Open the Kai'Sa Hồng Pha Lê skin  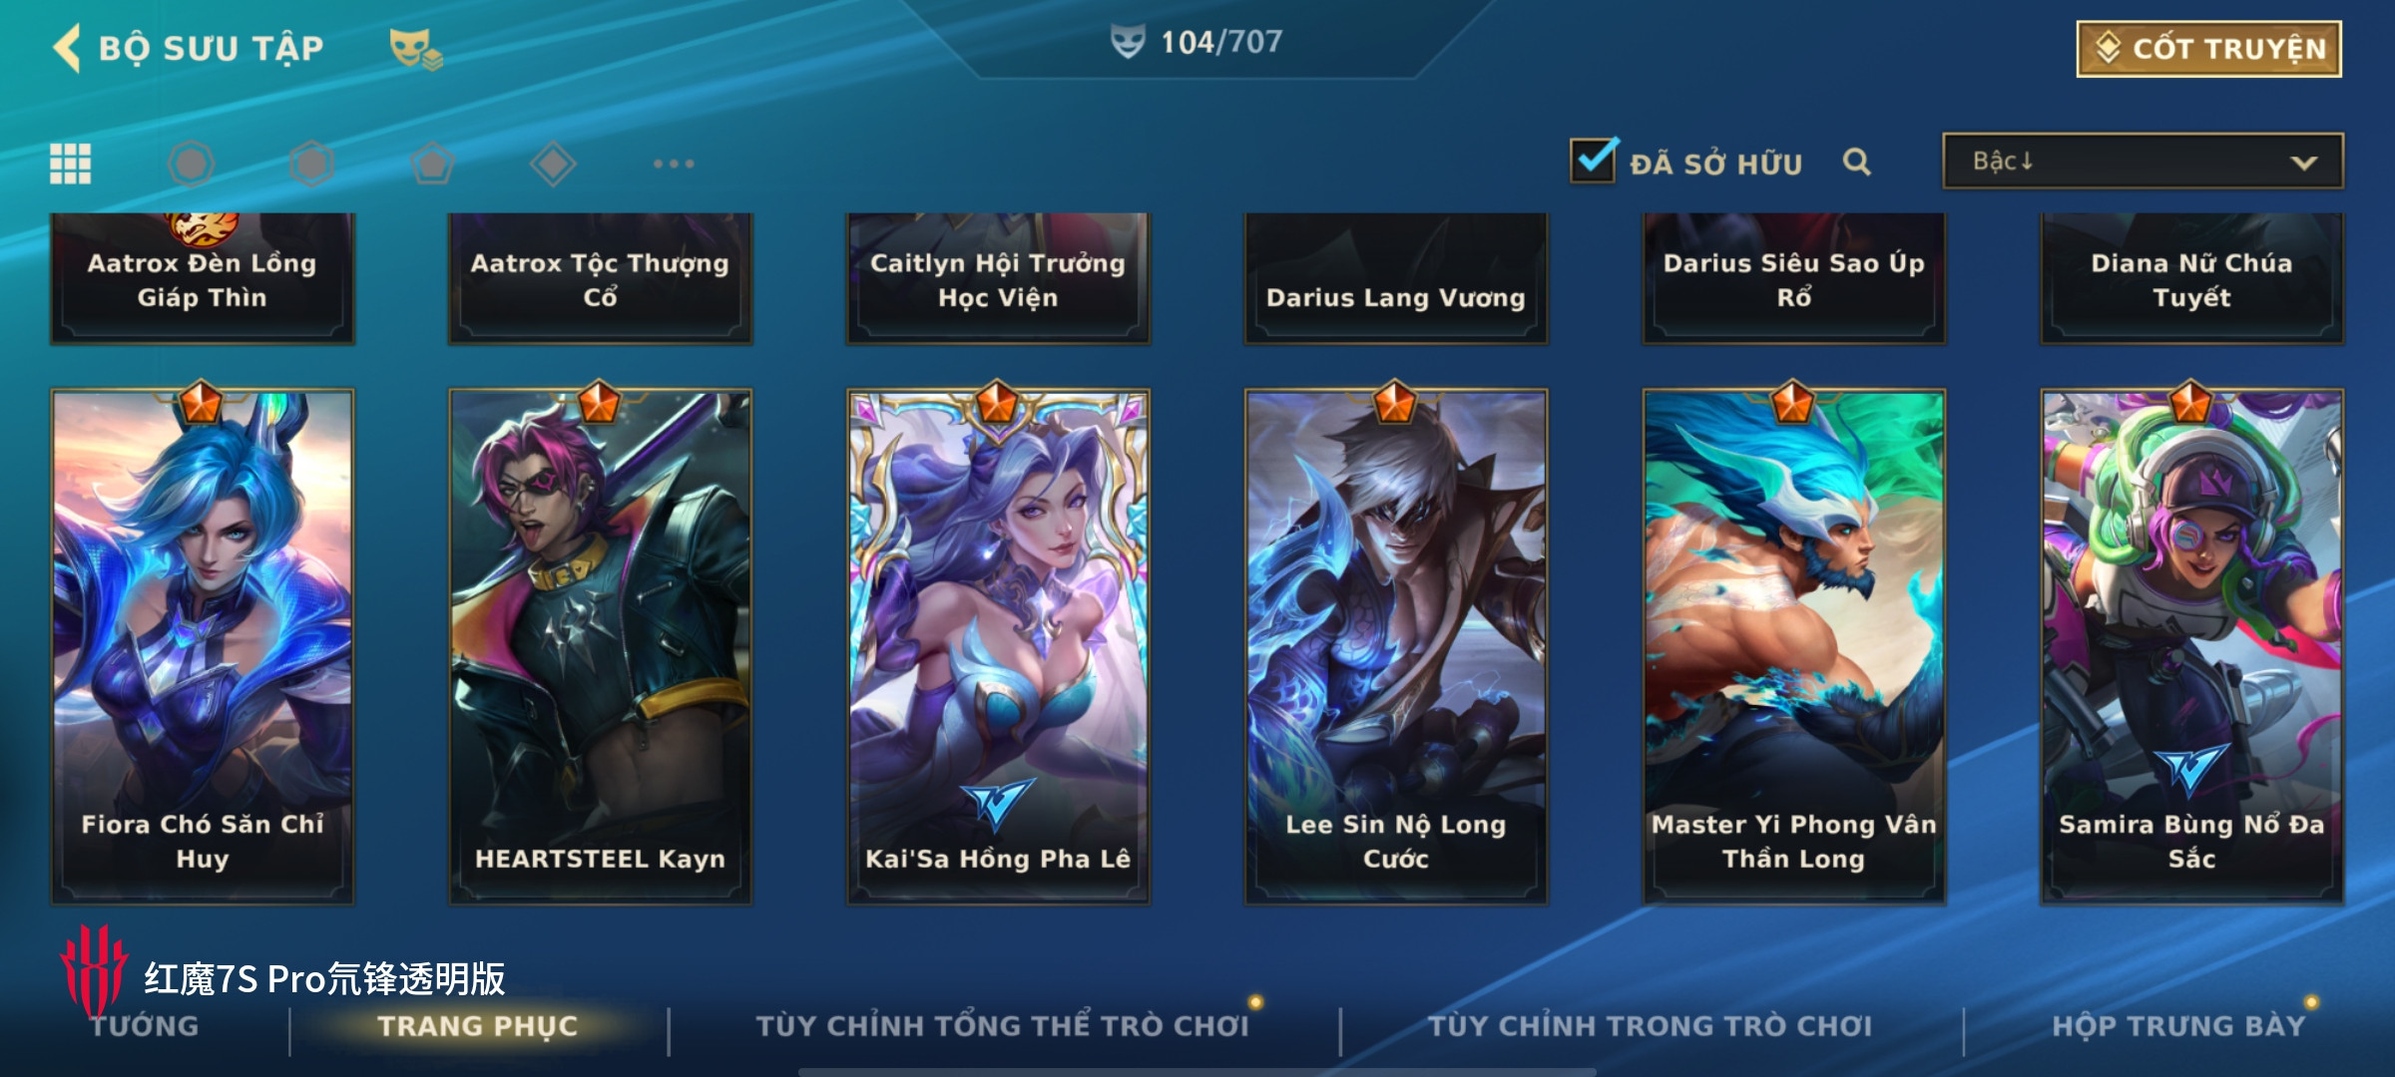tap(998, 646)
